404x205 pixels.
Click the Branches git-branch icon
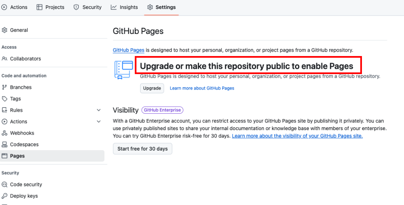4,87
